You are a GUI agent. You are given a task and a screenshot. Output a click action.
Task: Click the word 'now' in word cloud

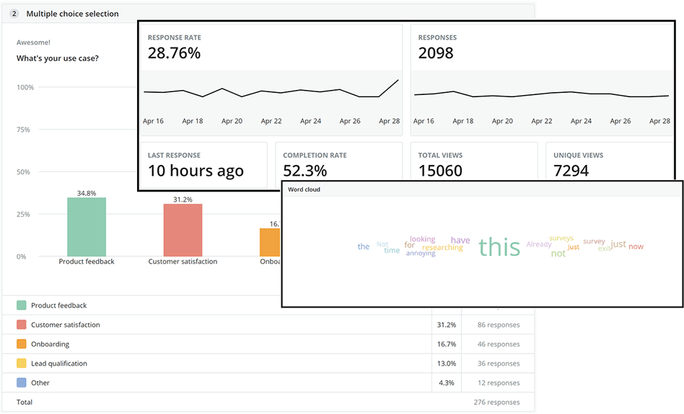tap(636, 246)
